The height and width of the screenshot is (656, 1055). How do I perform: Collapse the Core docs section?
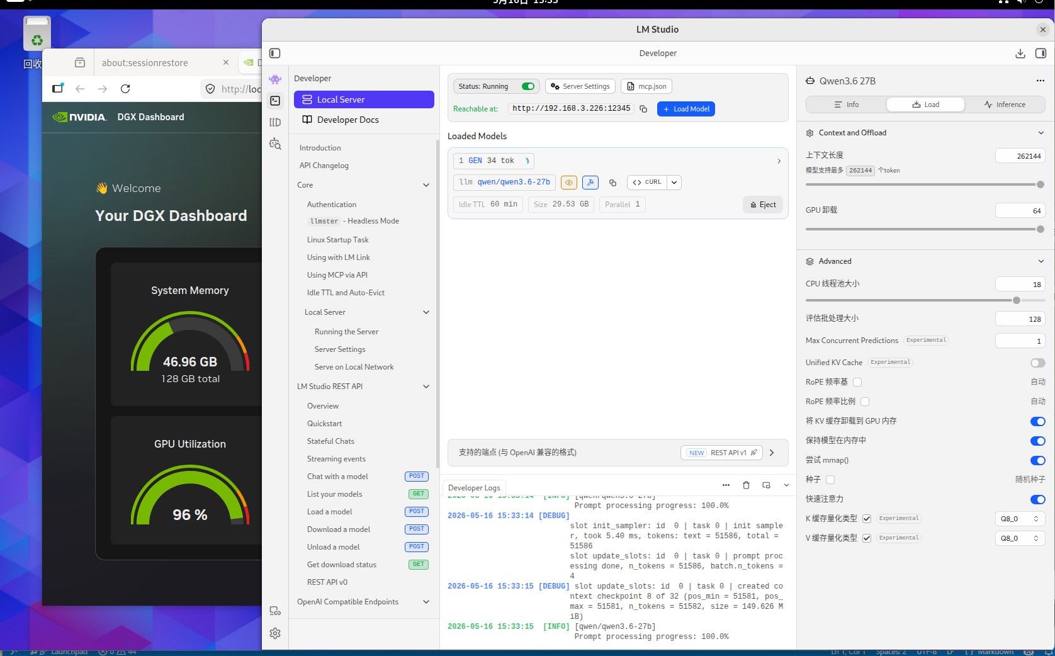tap(426, 185)
